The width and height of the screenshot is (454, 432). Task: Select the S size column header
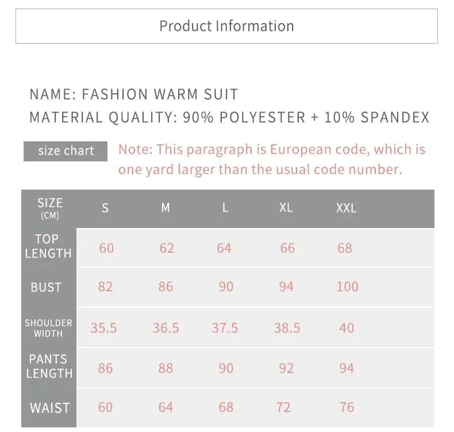[x=105, y=209]
